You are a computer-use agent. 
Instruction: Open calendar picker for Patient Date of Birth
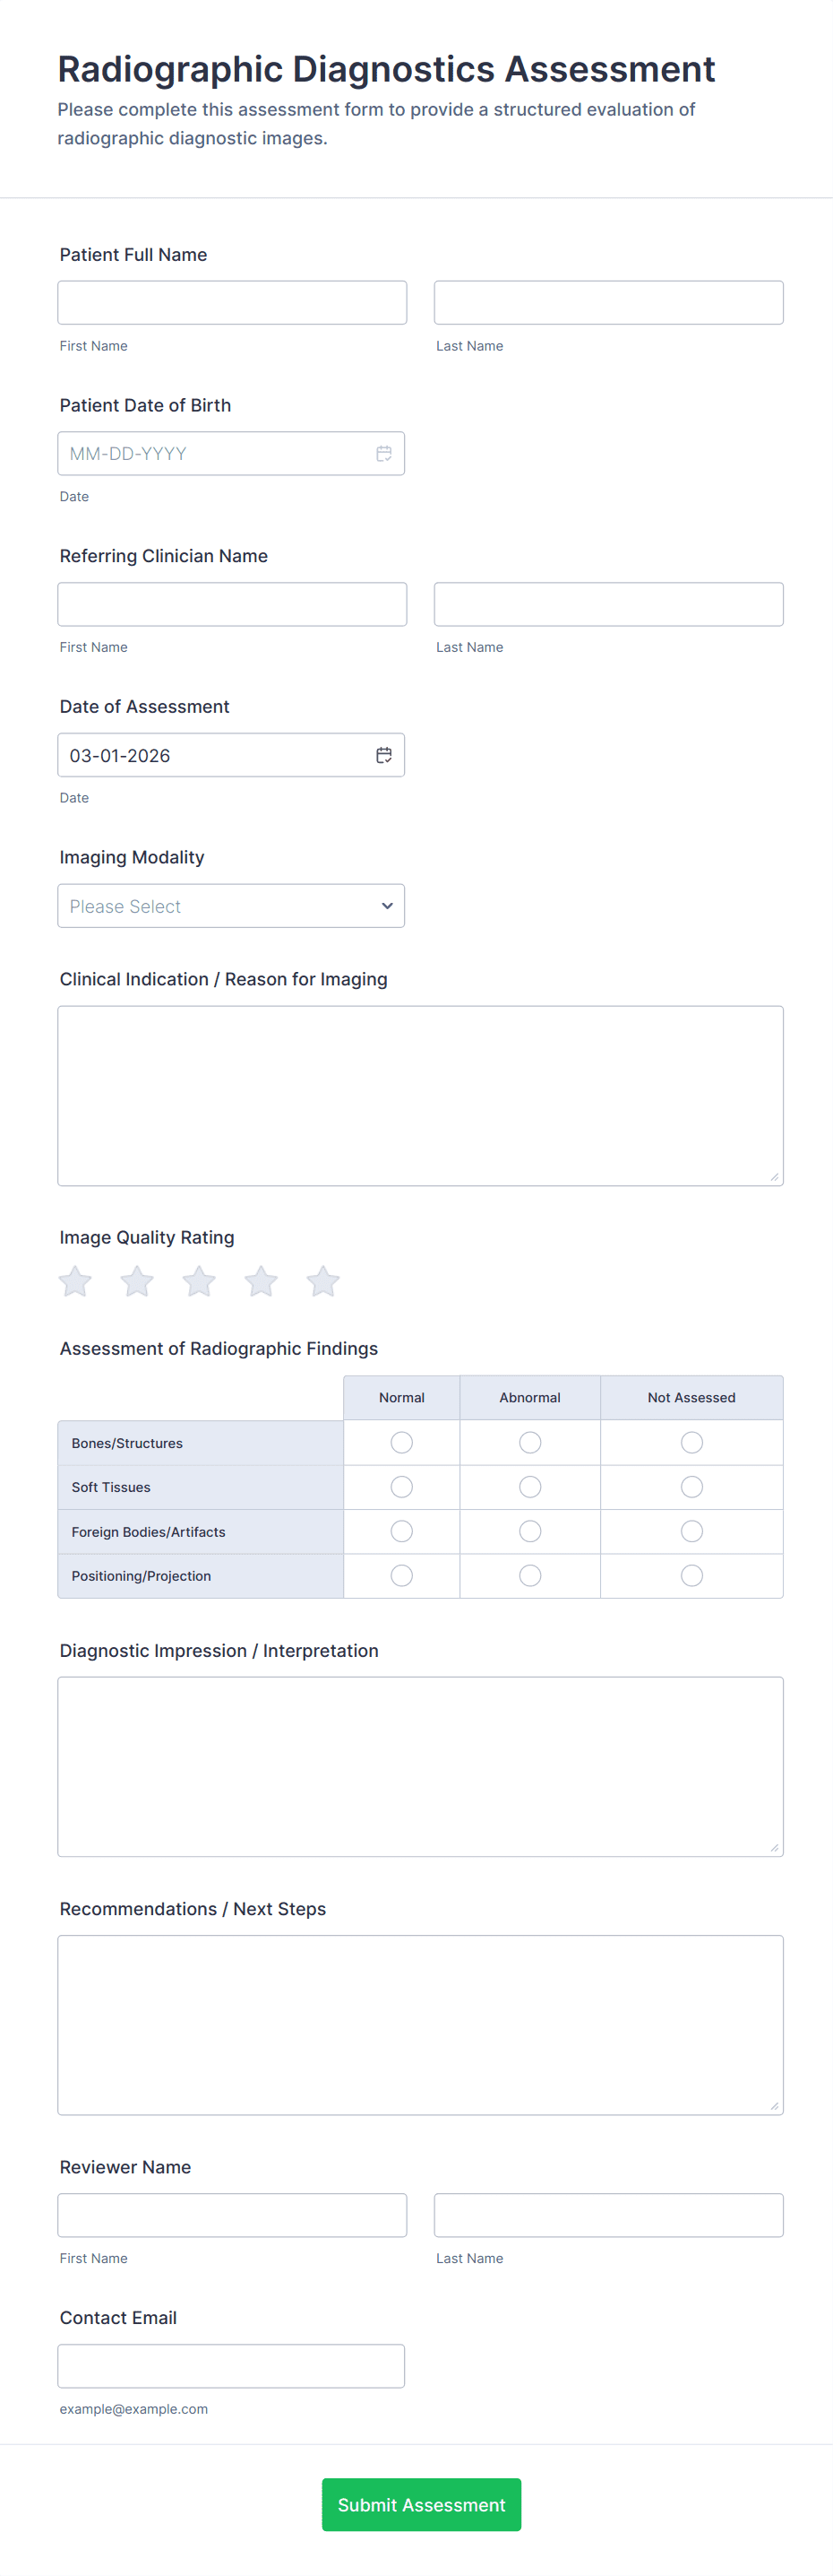tap(383, 454)
